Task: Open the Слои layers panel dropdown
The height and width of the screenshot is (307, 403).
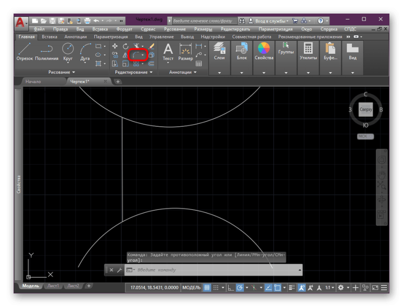Action: tap(220, 73)
